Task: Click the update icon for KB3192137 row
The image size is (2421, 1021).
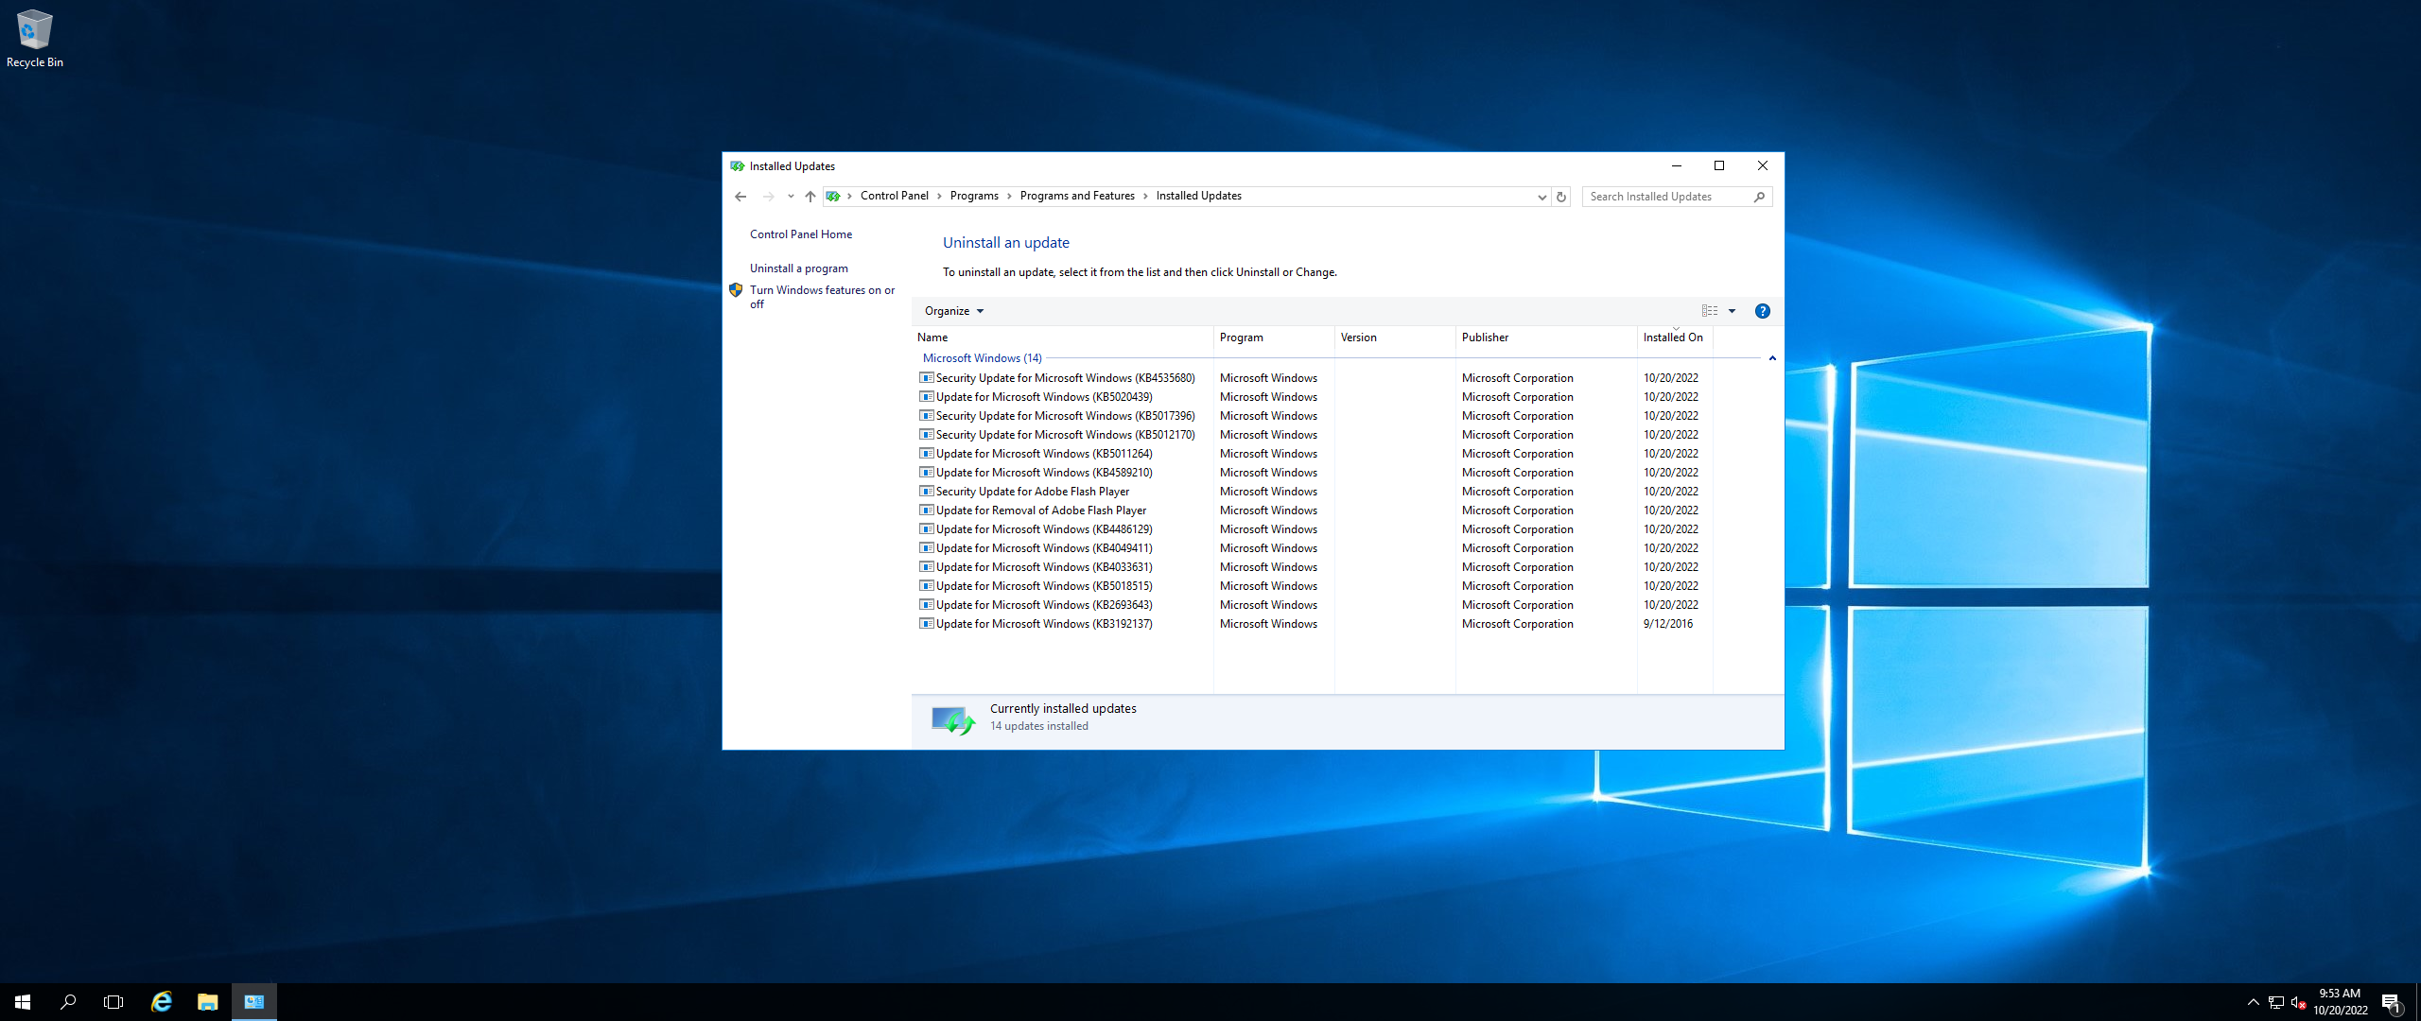Action: 927,624
